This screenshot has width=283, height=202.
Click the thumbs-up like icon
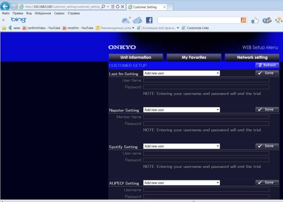click(x=255, y=20)
